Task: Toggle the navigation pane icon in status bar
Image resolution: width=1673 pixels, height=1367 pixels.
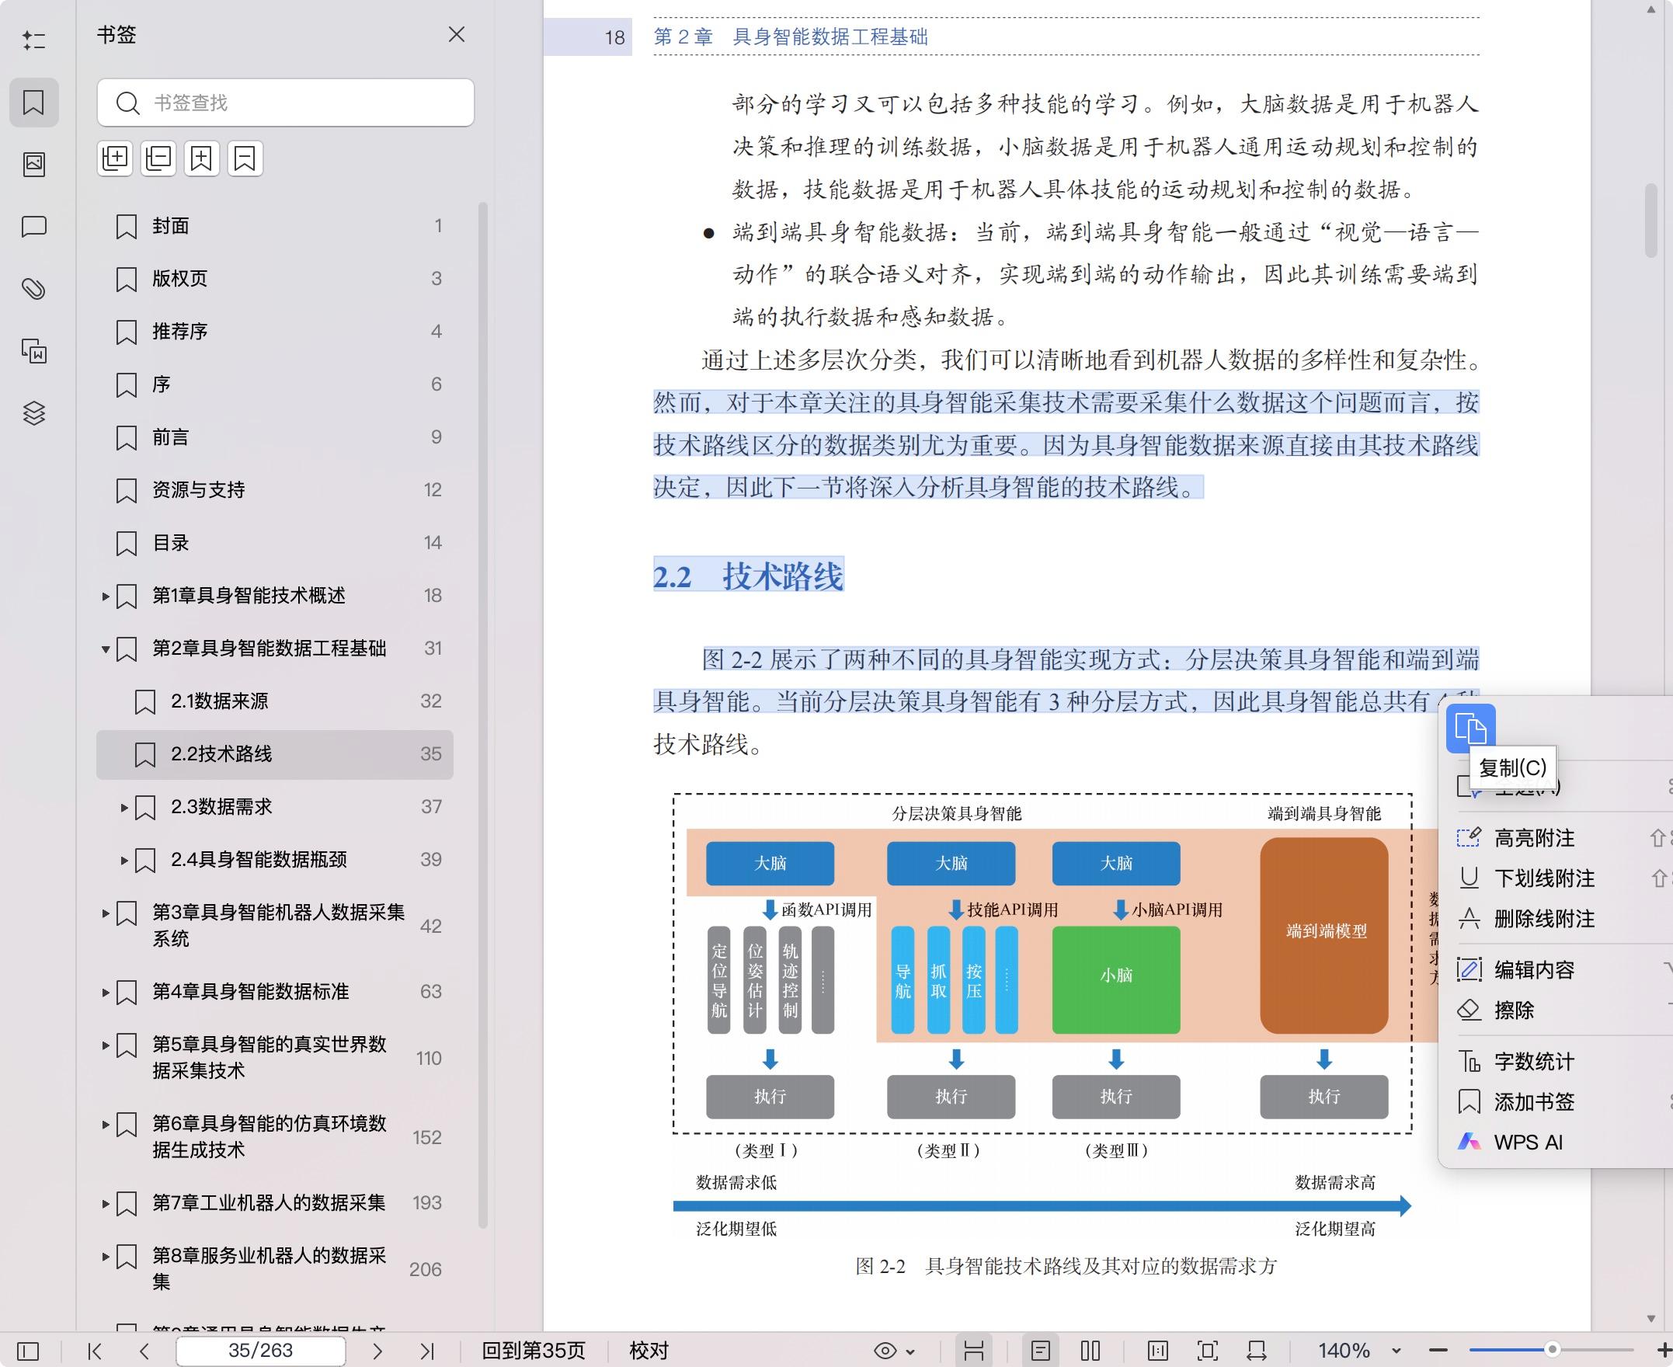Action: click(27, 1351)
